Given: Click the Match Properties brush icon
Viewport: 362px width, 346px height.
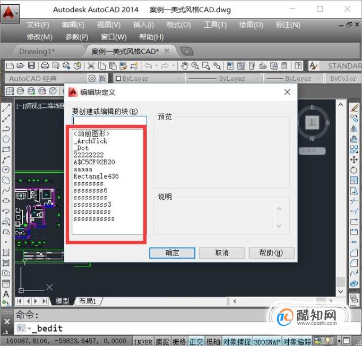Looking at the screenshot, I should (x=123, y=66).
